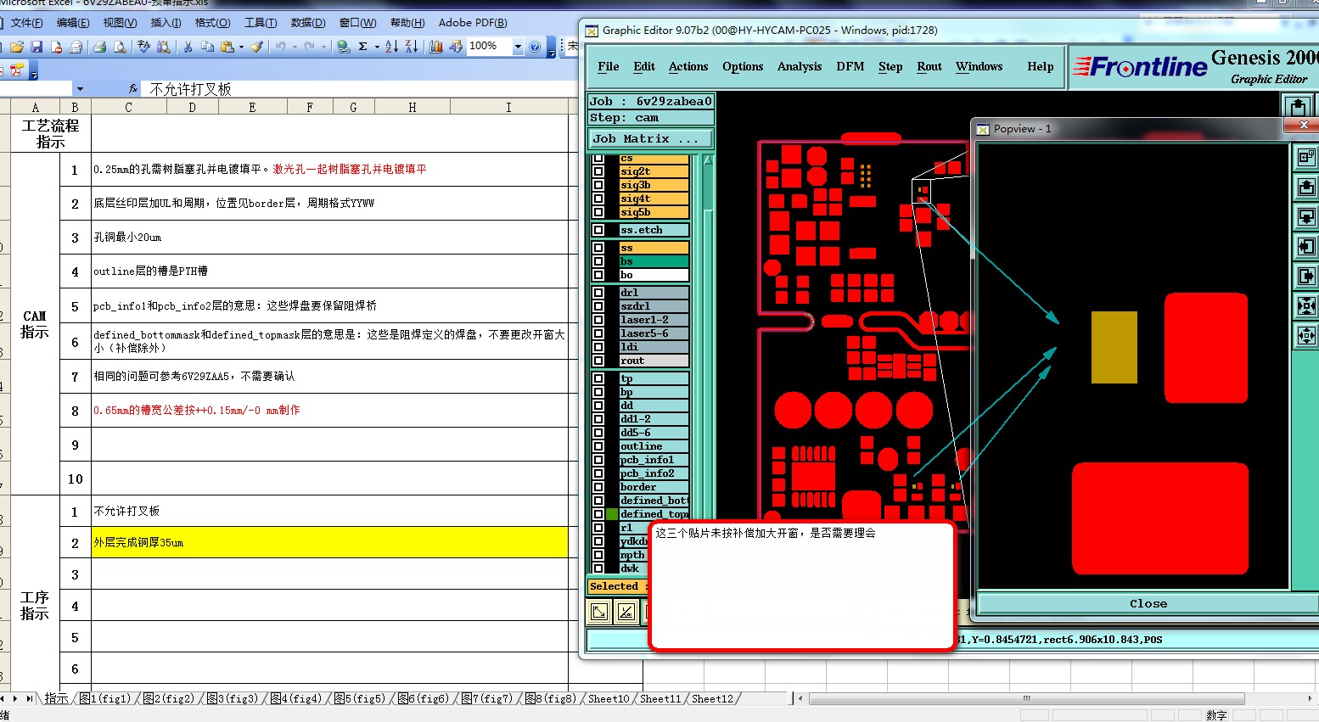Open the Genesis DFM menu
1319x722 pixels.
(x=850, y=66)
